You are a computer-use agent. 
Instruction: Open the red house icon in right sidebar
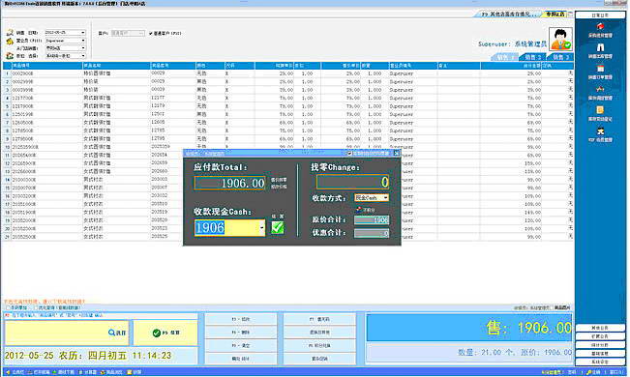point(600,26)
